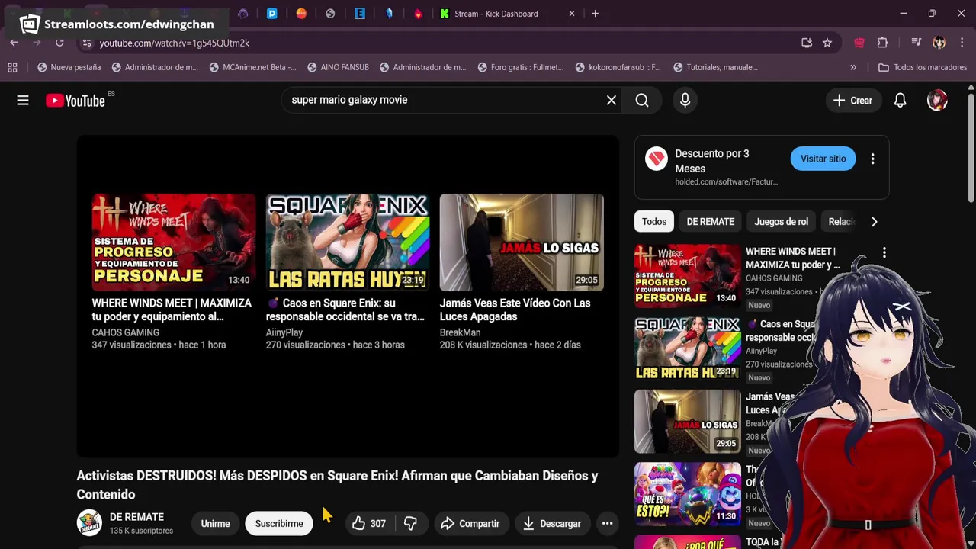Open WHERE WINDS MEET end-screen thumbnail

(173, 242)
